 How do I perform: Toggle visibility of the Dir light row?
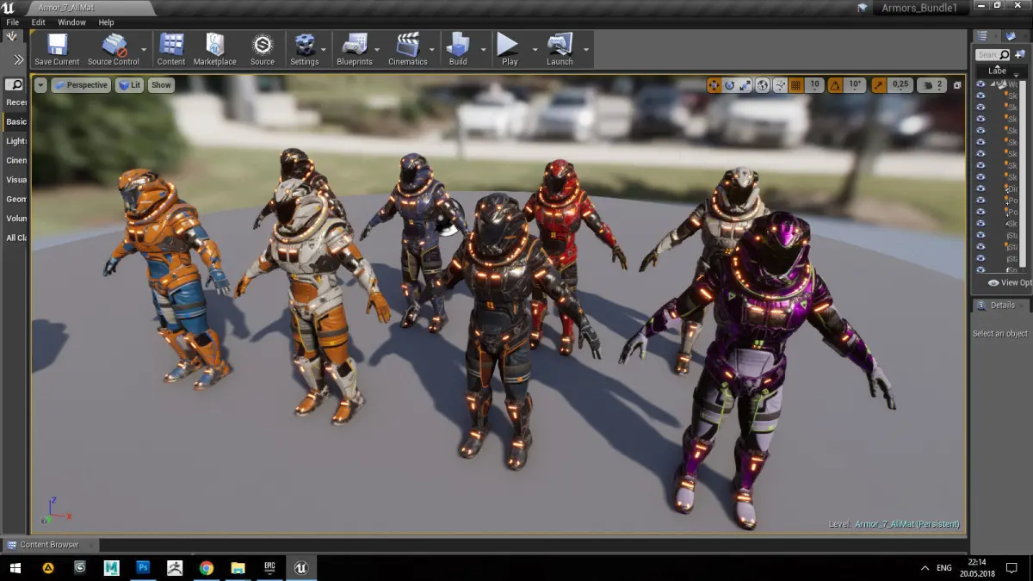coord(980,189)
